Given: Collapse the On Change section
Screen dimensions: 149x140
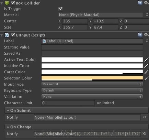Looking at the screenshot, I should tap(8, 127).
